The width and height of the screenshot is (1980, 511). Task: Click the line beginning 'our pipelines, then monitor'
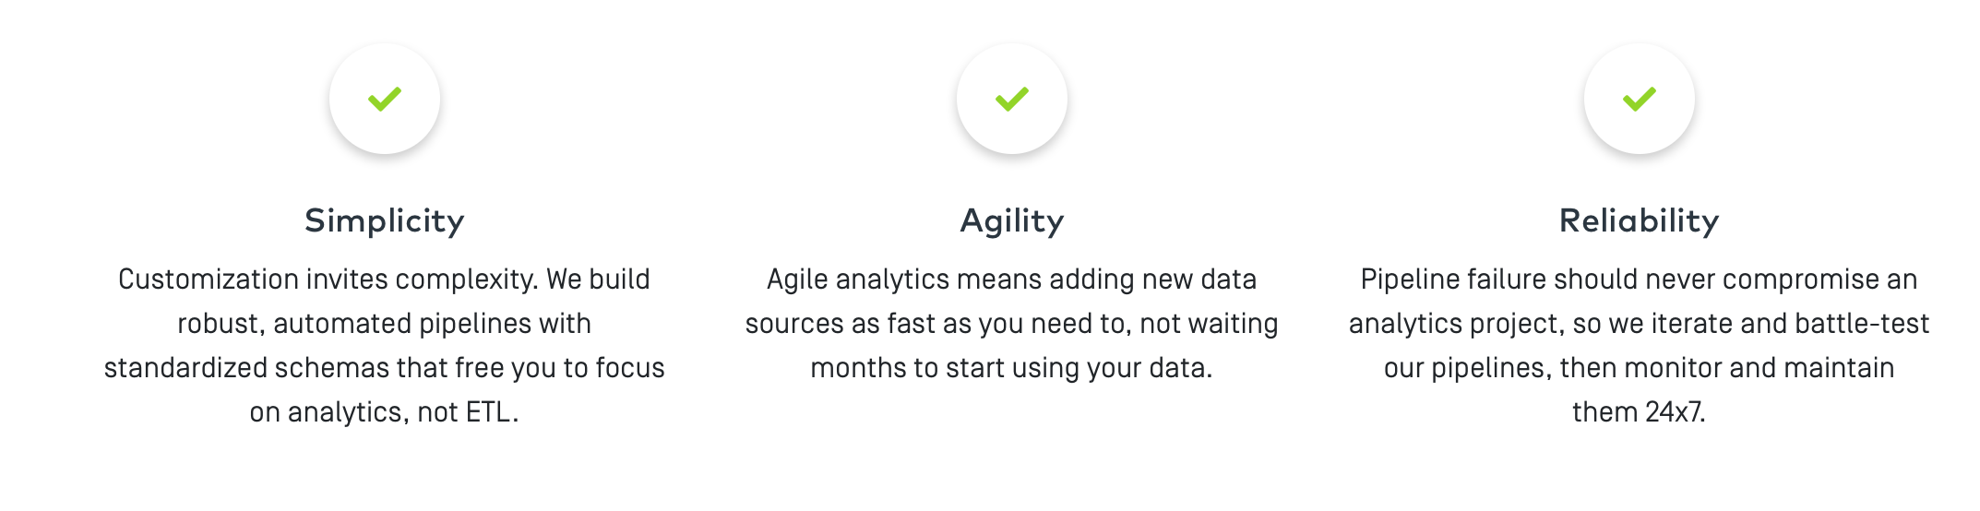pos(1640,368)
